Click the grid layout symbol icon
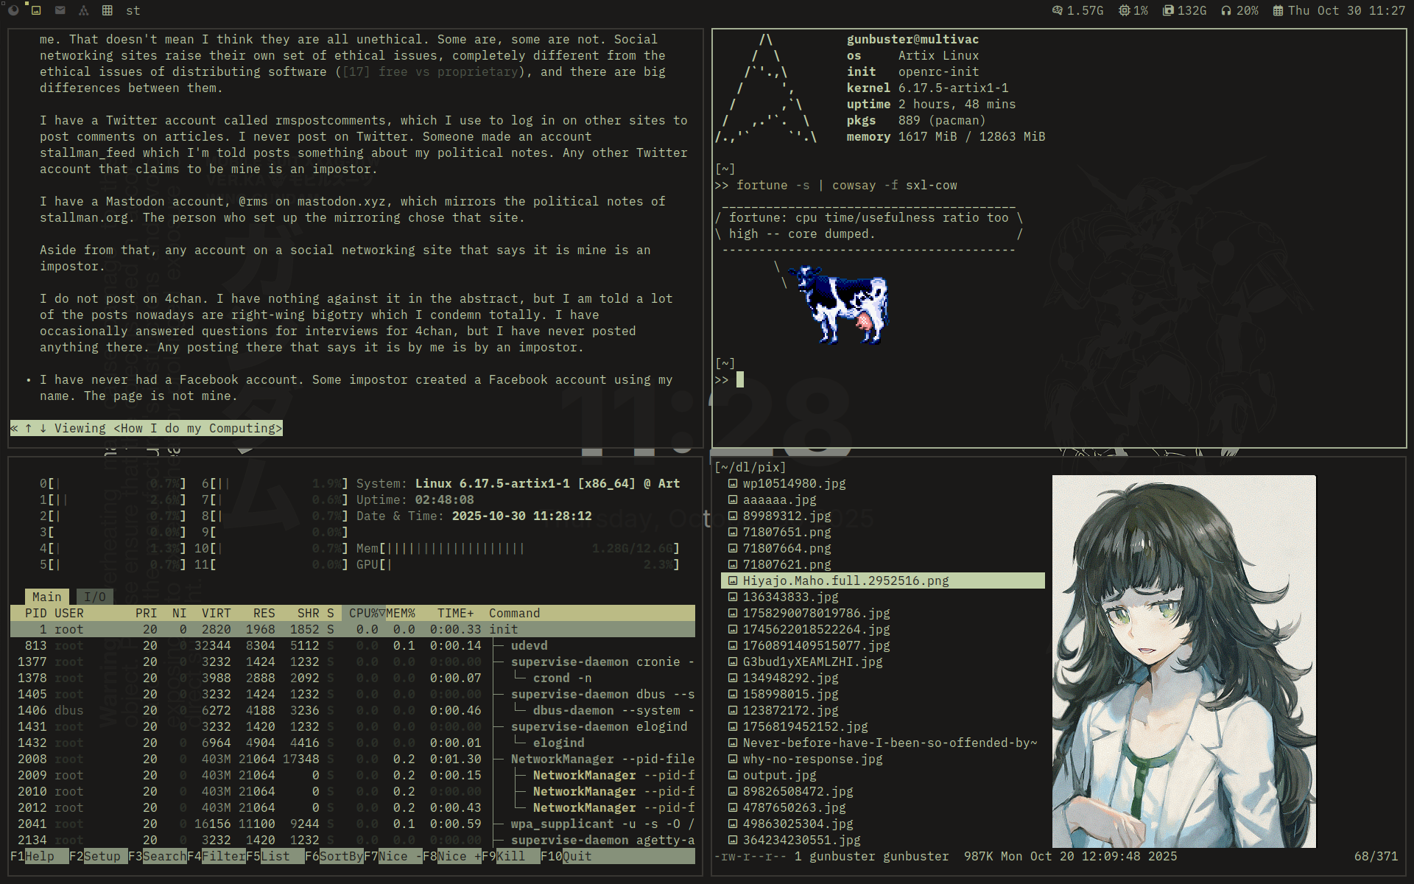 click(x=108, y=10)
